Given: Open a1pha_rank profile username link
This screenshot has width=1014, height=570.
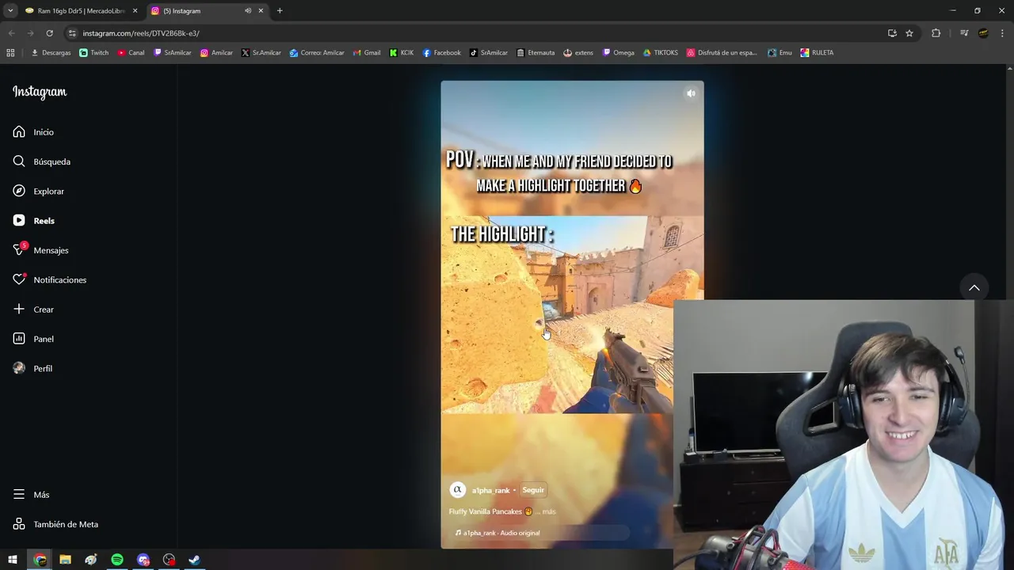Looking at the screenshot, I should click(491, 490).
